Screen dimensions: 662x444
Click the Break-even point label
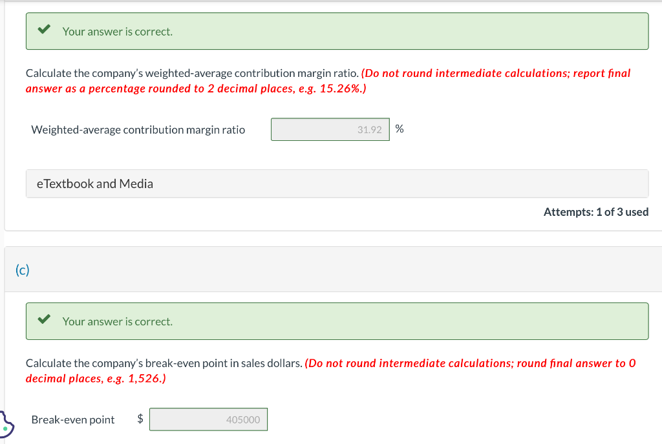point(72,419)
